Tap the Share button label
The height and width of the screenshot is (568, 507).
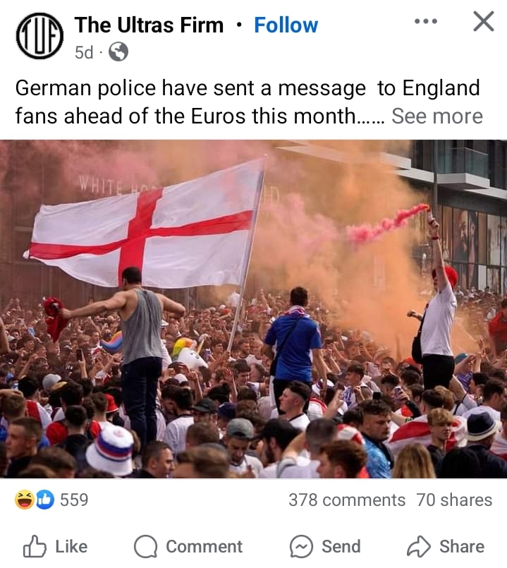pos(462,547)
